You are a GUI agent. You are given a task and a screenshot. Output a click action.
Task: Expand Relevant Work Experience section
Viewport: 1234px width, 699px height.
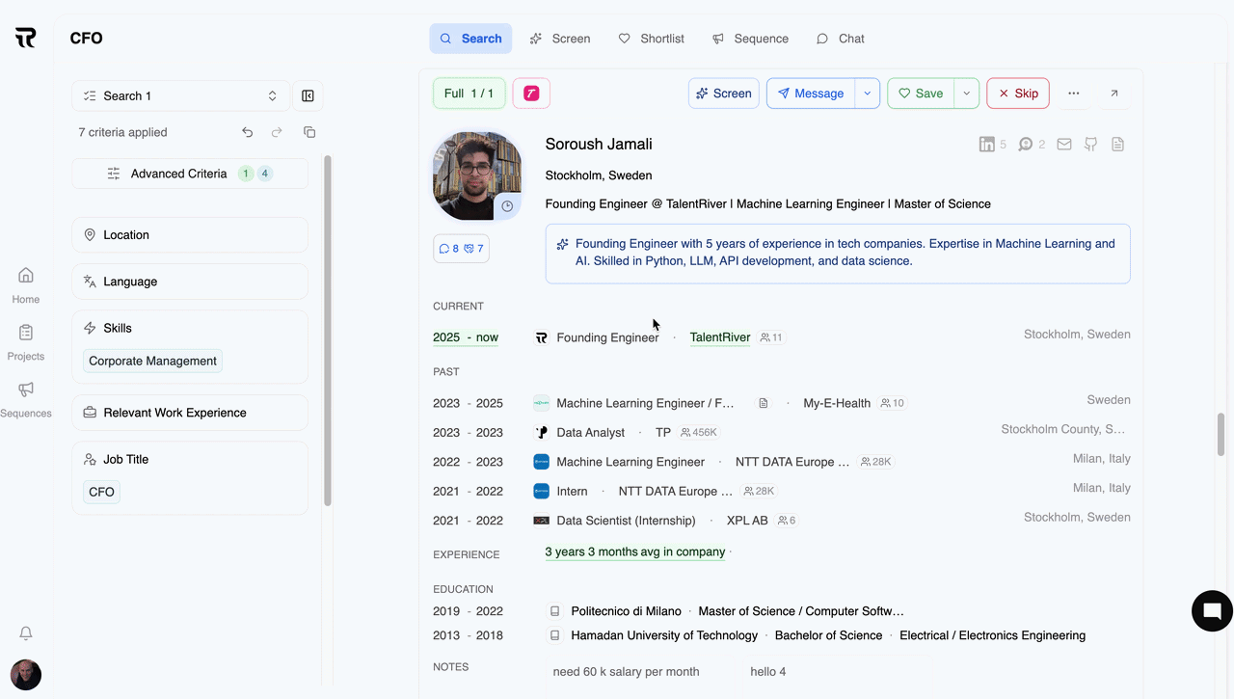pyautogui.click(x=190, y=413)
